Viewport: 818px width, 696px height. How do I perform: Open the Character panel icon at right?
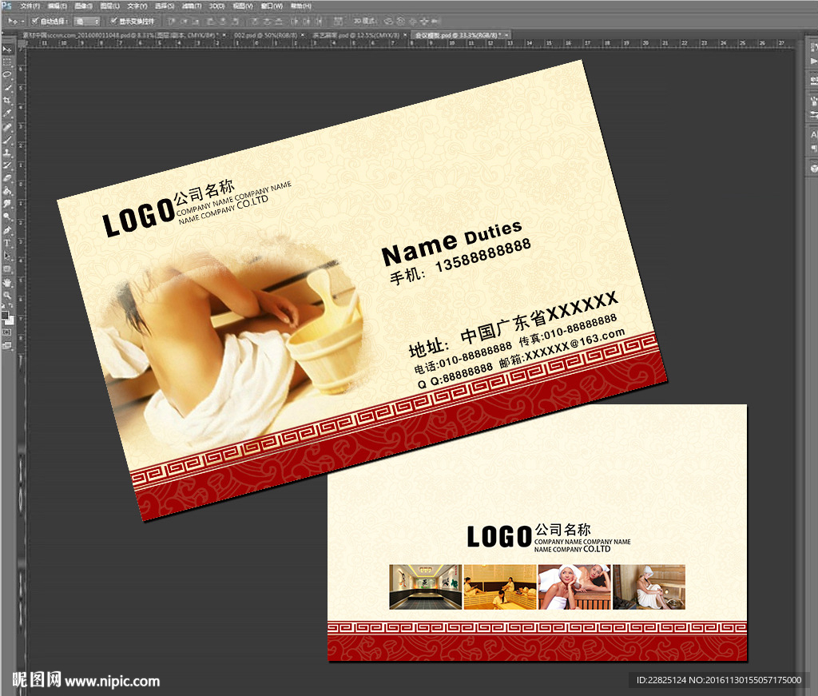coord(813,134)
